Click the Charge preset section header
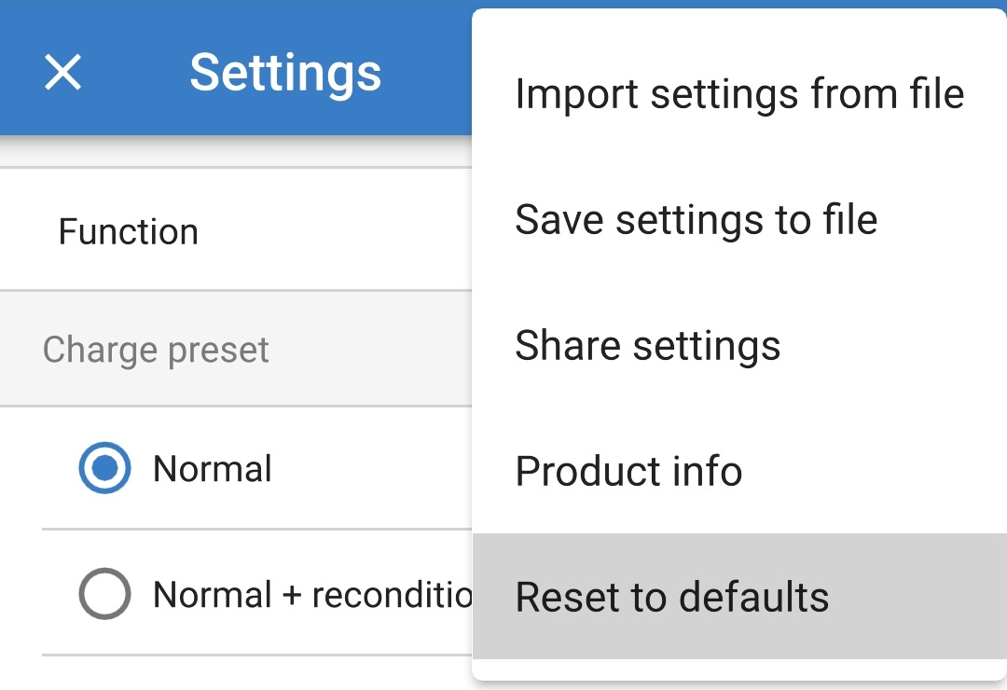The height and width of the screenshot is (690, 1007). tap(156, 350)
